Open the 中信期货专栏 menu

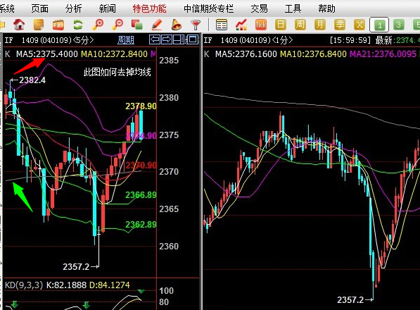pos(208,9)
